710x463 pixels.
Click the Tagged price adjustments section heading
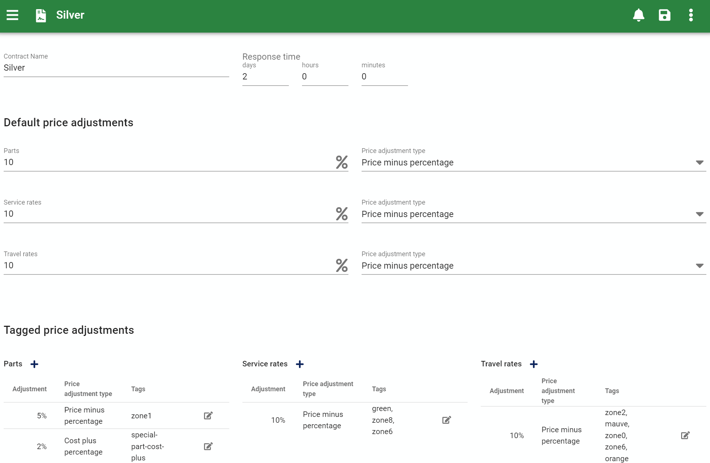[69, 330]
